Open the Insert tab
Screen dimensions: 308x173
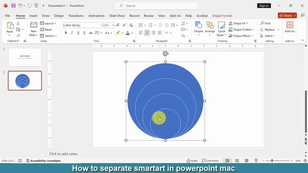pos(33,16)
